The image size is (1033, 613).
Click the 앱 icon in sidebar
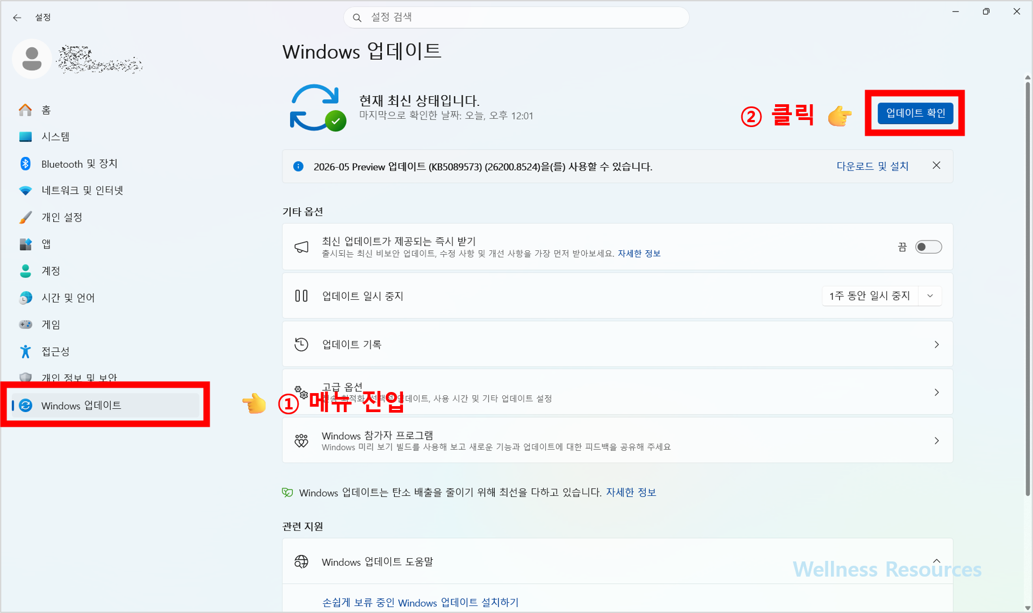pyautogui.click(x=26, y=244)
